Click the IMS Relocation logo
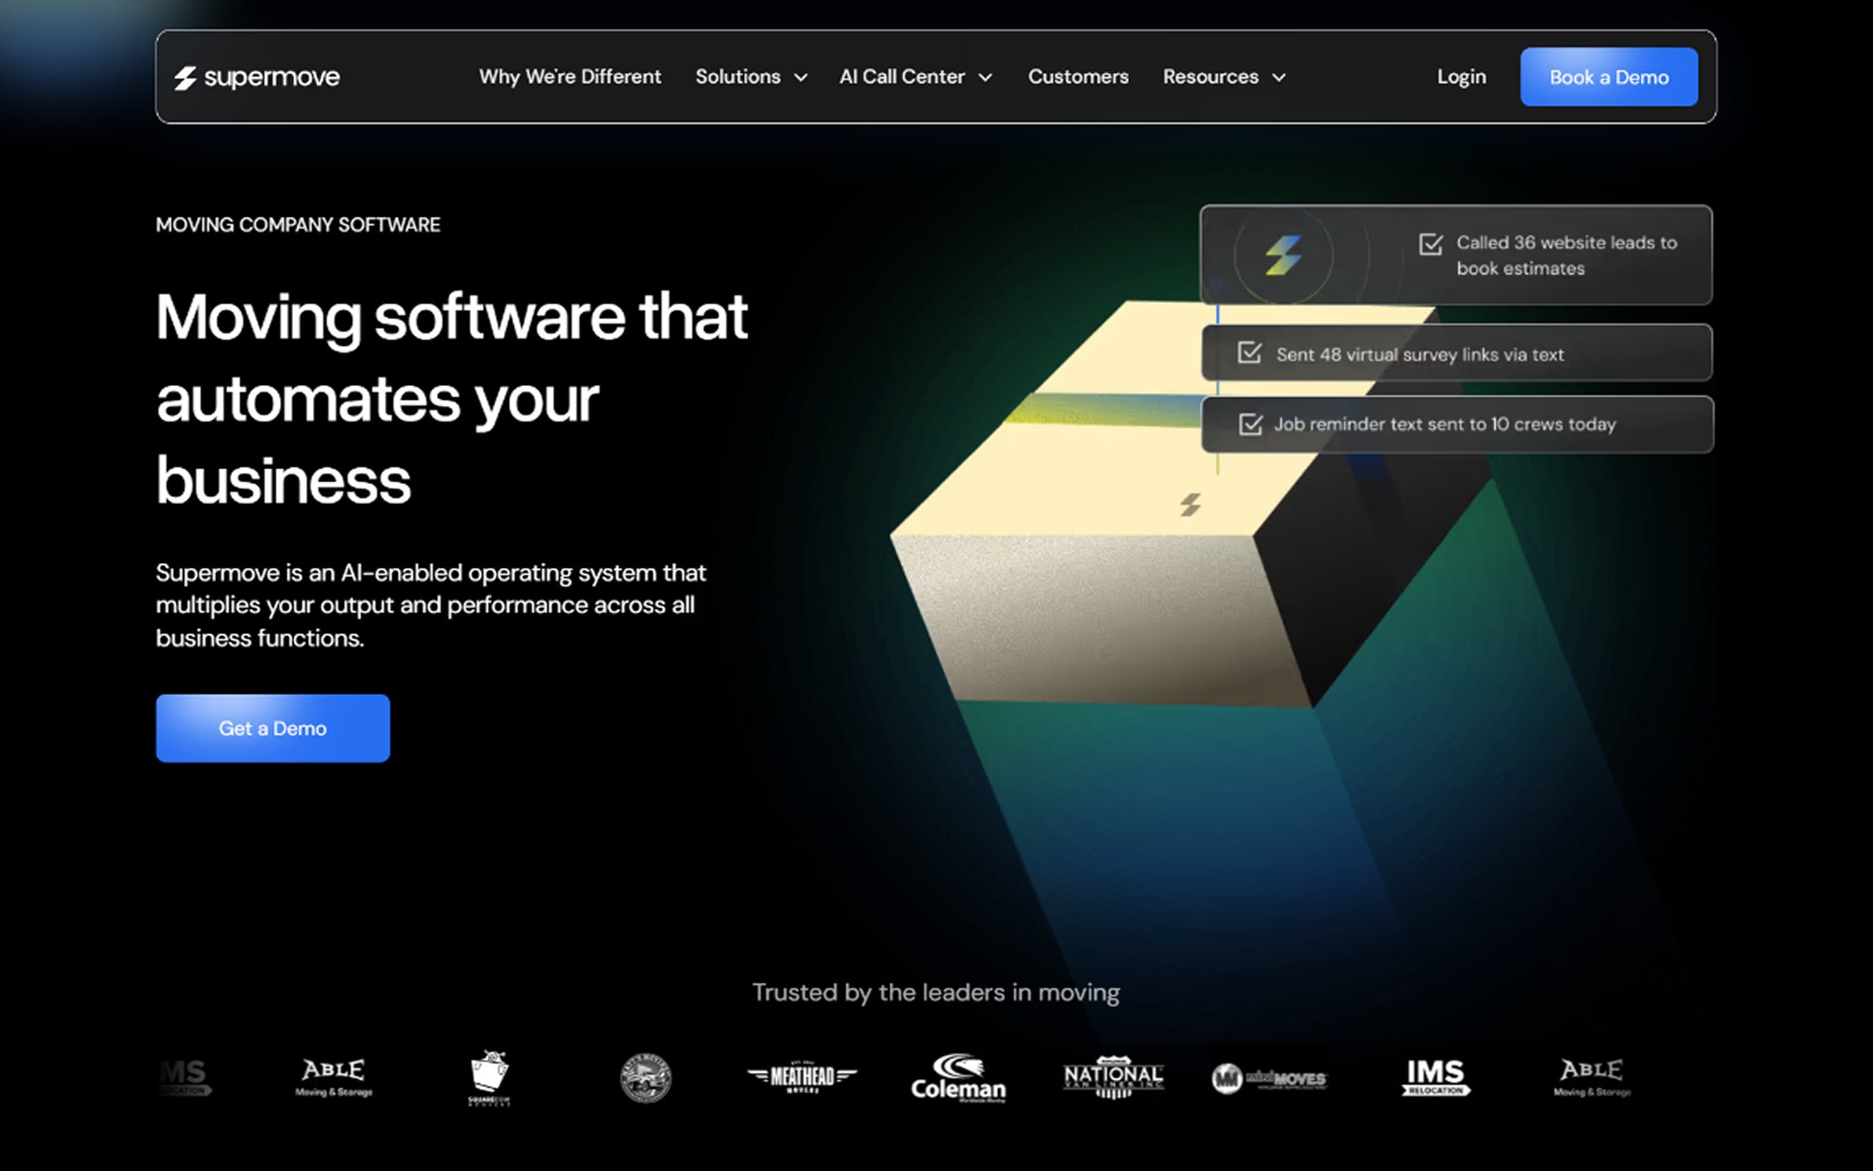 1435,1076
